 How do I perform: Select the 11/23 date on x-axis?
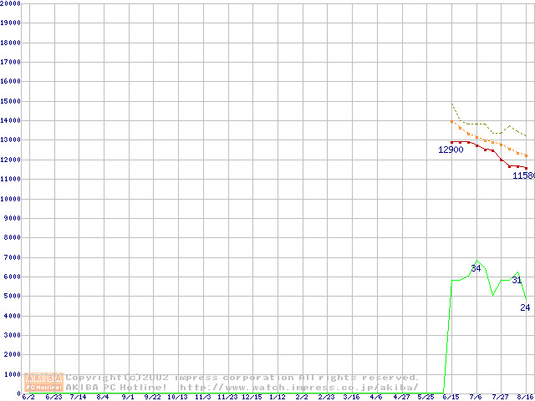227,397
